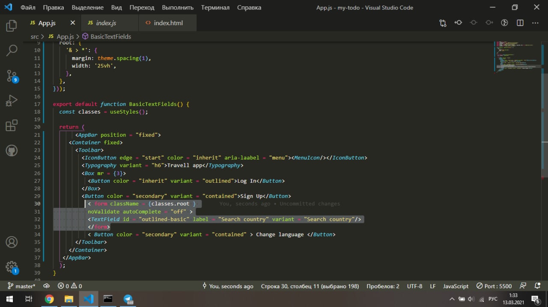The width and height of the screenshot is (548, 307).
Task: Go to previous change arrow icon
Action: coord(458,23)
